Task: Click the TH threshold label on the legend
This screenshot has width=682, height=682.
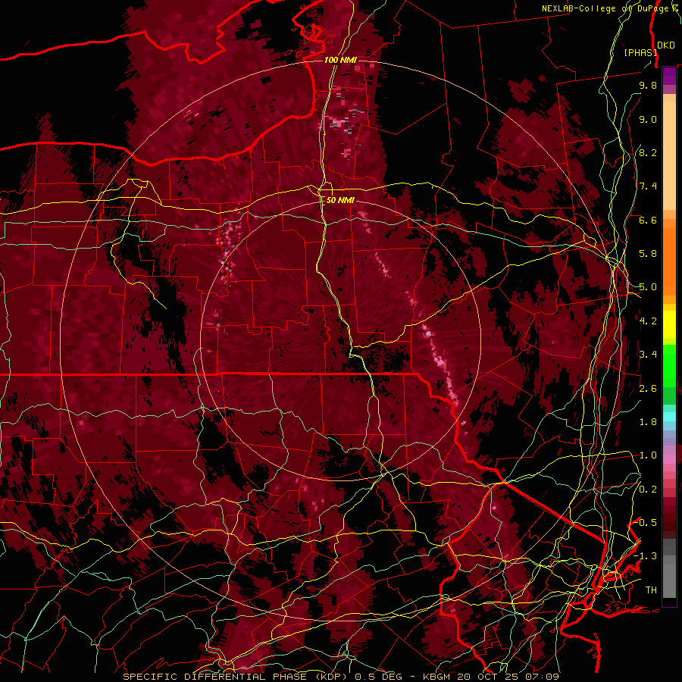Action: 651,590
